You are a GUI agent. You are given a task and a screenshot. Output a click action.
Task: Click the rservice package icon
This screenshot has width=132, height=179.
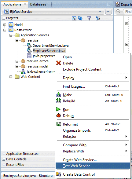click(23, 40)
